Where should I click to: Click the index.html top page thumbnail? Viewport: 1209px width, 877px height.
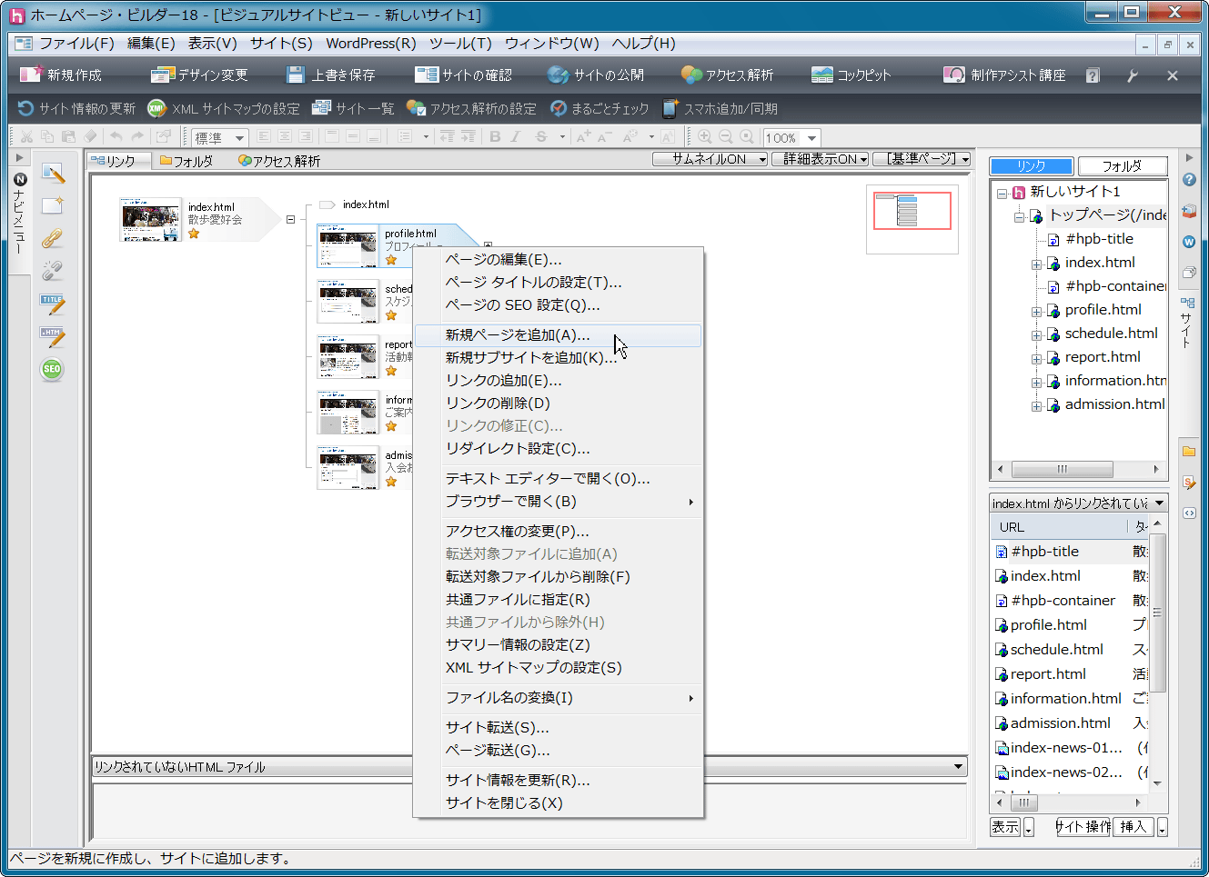tap(151, 220)
